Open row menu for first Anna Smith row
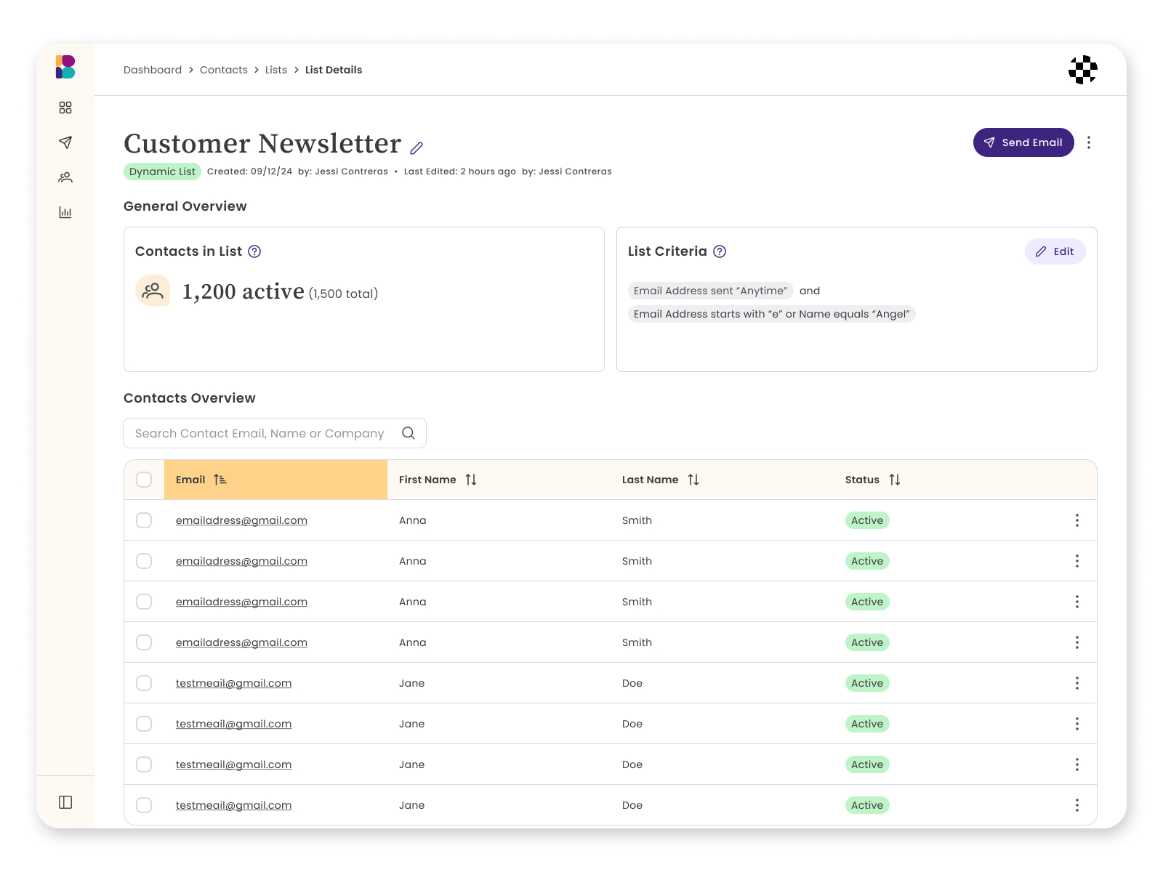Viewport: 1163px width, 872px height. (1077, 520)
